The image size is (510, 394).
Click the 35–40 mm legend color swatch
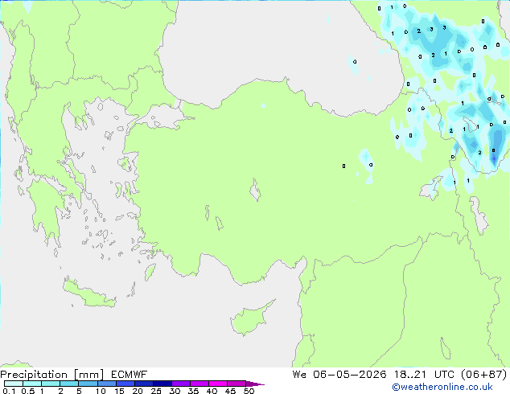pyautogui.click(x=199, y=384)
